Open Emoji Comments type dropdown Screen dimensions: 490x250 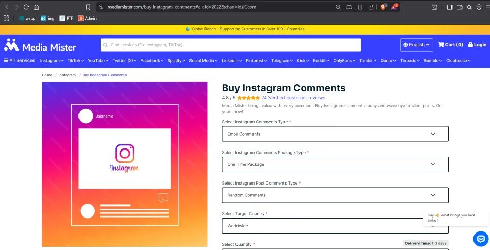click(335, 134)
